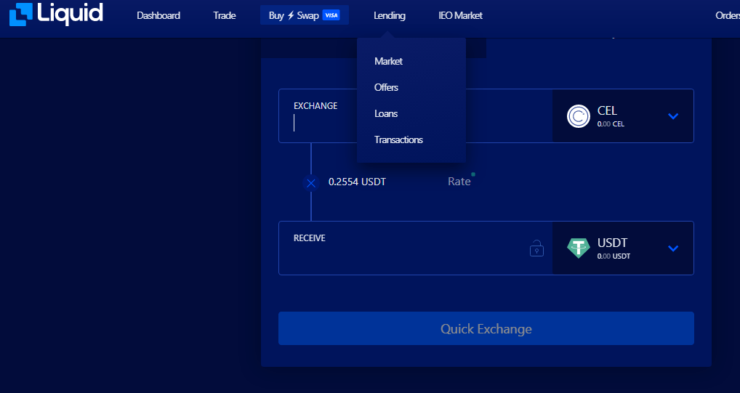The image size is (740, 393).
Task: Click the 0.2554 USDT rate value
Action: point(357,182)
